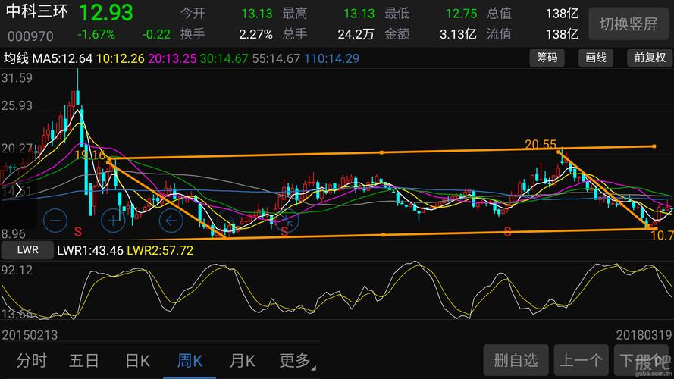The width and height of the screenshot is (674, 379).
Task: Tap the end date 20180319
Action: click(644, 335)
